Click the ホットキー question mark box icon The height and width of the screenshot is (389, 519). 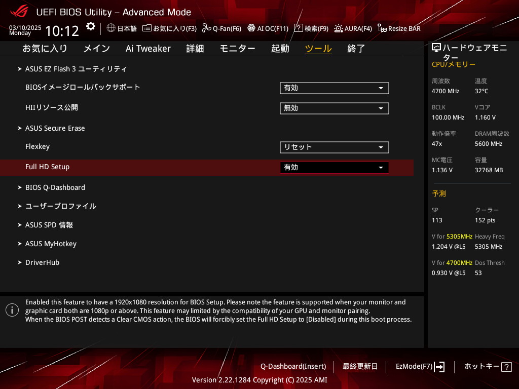pos(506,367)
